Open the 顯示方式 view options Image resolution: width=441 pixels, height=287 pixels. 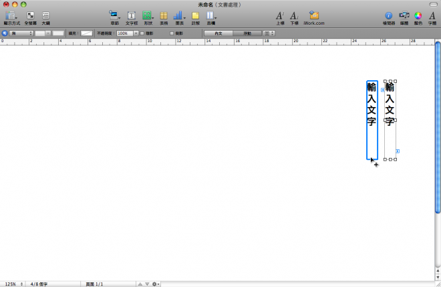point(11,15)
